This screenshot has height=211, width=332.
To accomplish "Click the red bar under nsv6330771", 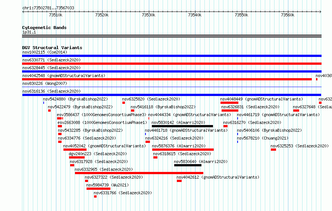I will (172, 64).
